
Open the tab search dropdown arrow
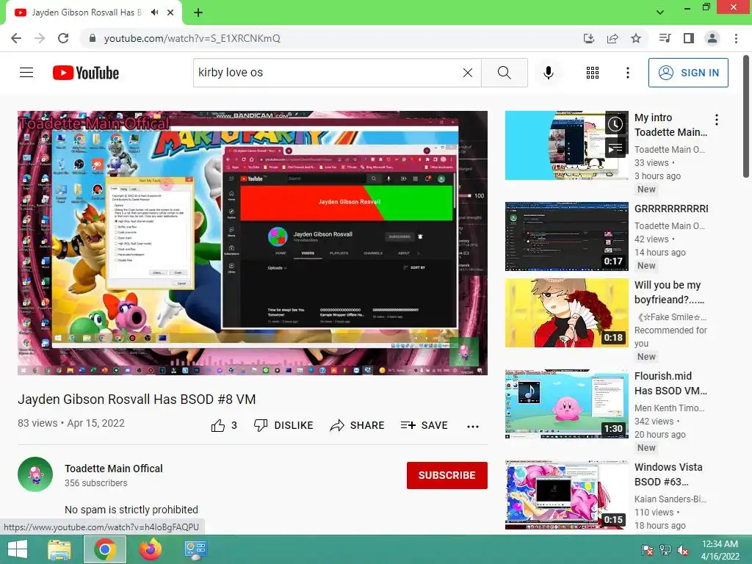pos(660,12)
